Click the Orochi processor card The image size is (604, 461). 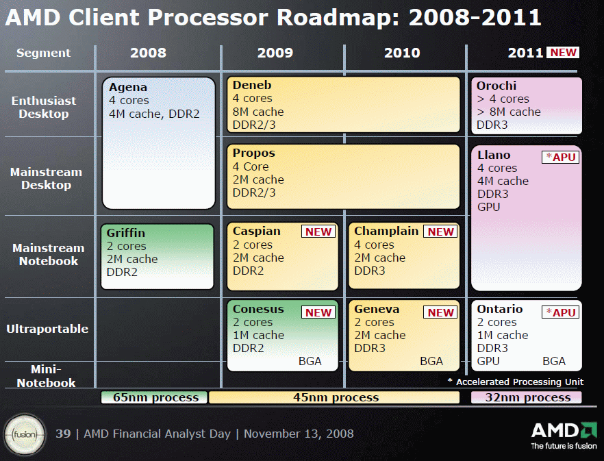tap(527, 105)
